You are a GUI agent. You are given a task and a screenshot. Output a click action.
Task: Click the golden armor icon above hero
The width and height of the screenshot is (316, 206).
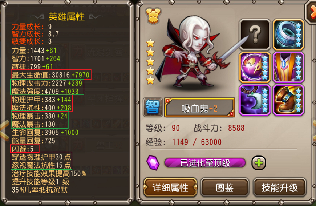153,16
